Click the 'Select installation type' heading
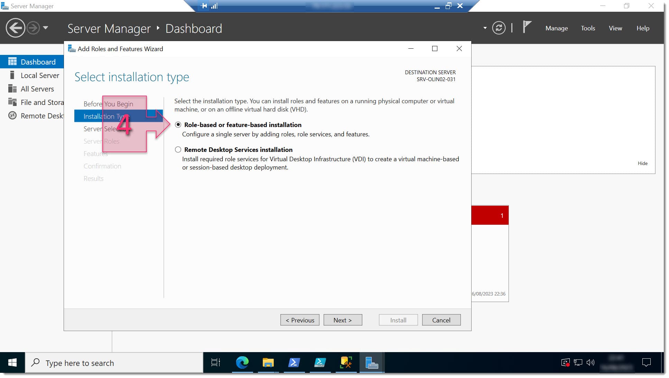669x378 pixels. (x=132, y=77)
